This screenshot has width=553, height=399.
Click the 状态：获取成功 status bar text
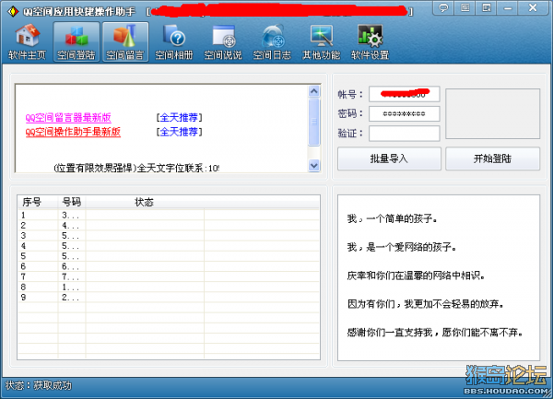click(39, 385)
